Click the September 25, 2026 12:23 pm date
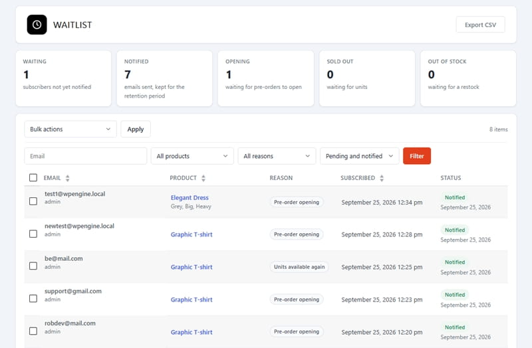The width and height of the screenshot is (532, 348). pos(382,300)
